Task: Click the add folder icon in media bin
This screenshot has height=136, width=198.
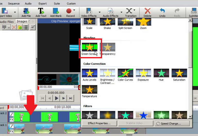Action: tap(20, 27)
